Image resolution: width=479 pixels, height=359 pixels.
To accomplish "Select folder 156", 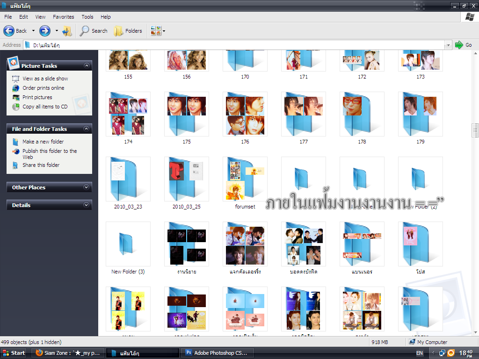I will click(187, 64).
